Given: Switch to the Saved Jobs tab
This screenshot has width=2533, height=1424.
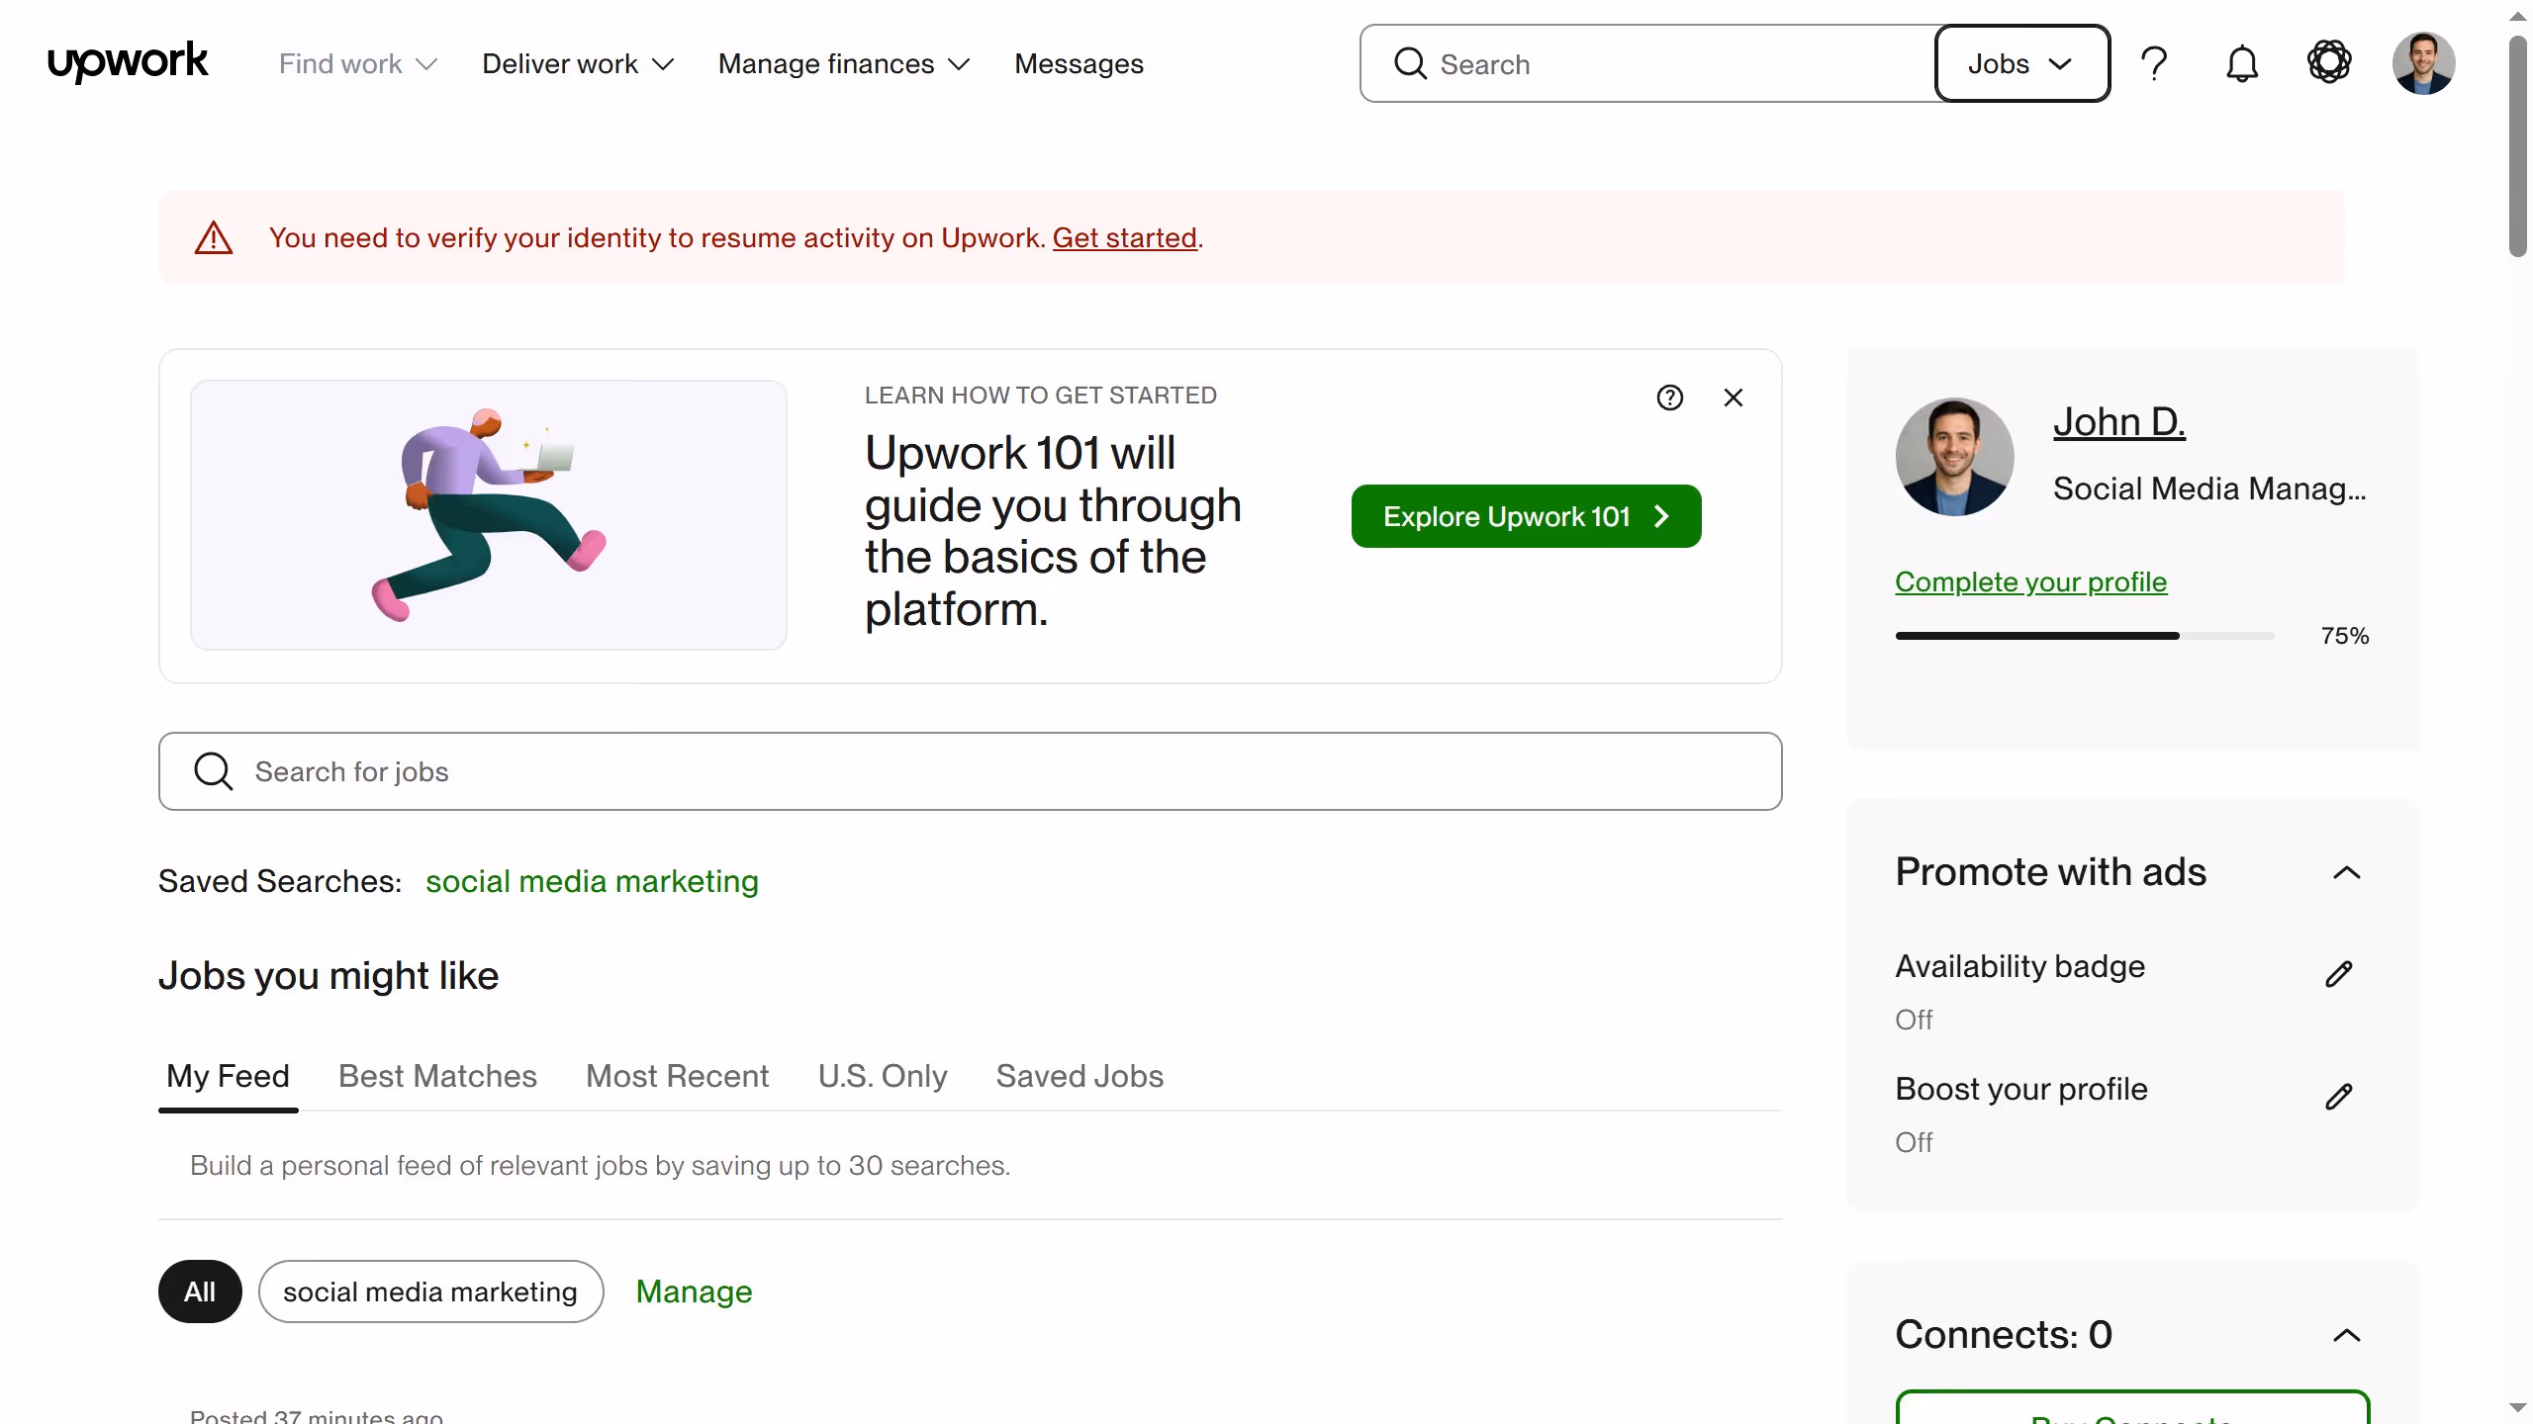Looking at the screenshot, I should [1079, 1076].
